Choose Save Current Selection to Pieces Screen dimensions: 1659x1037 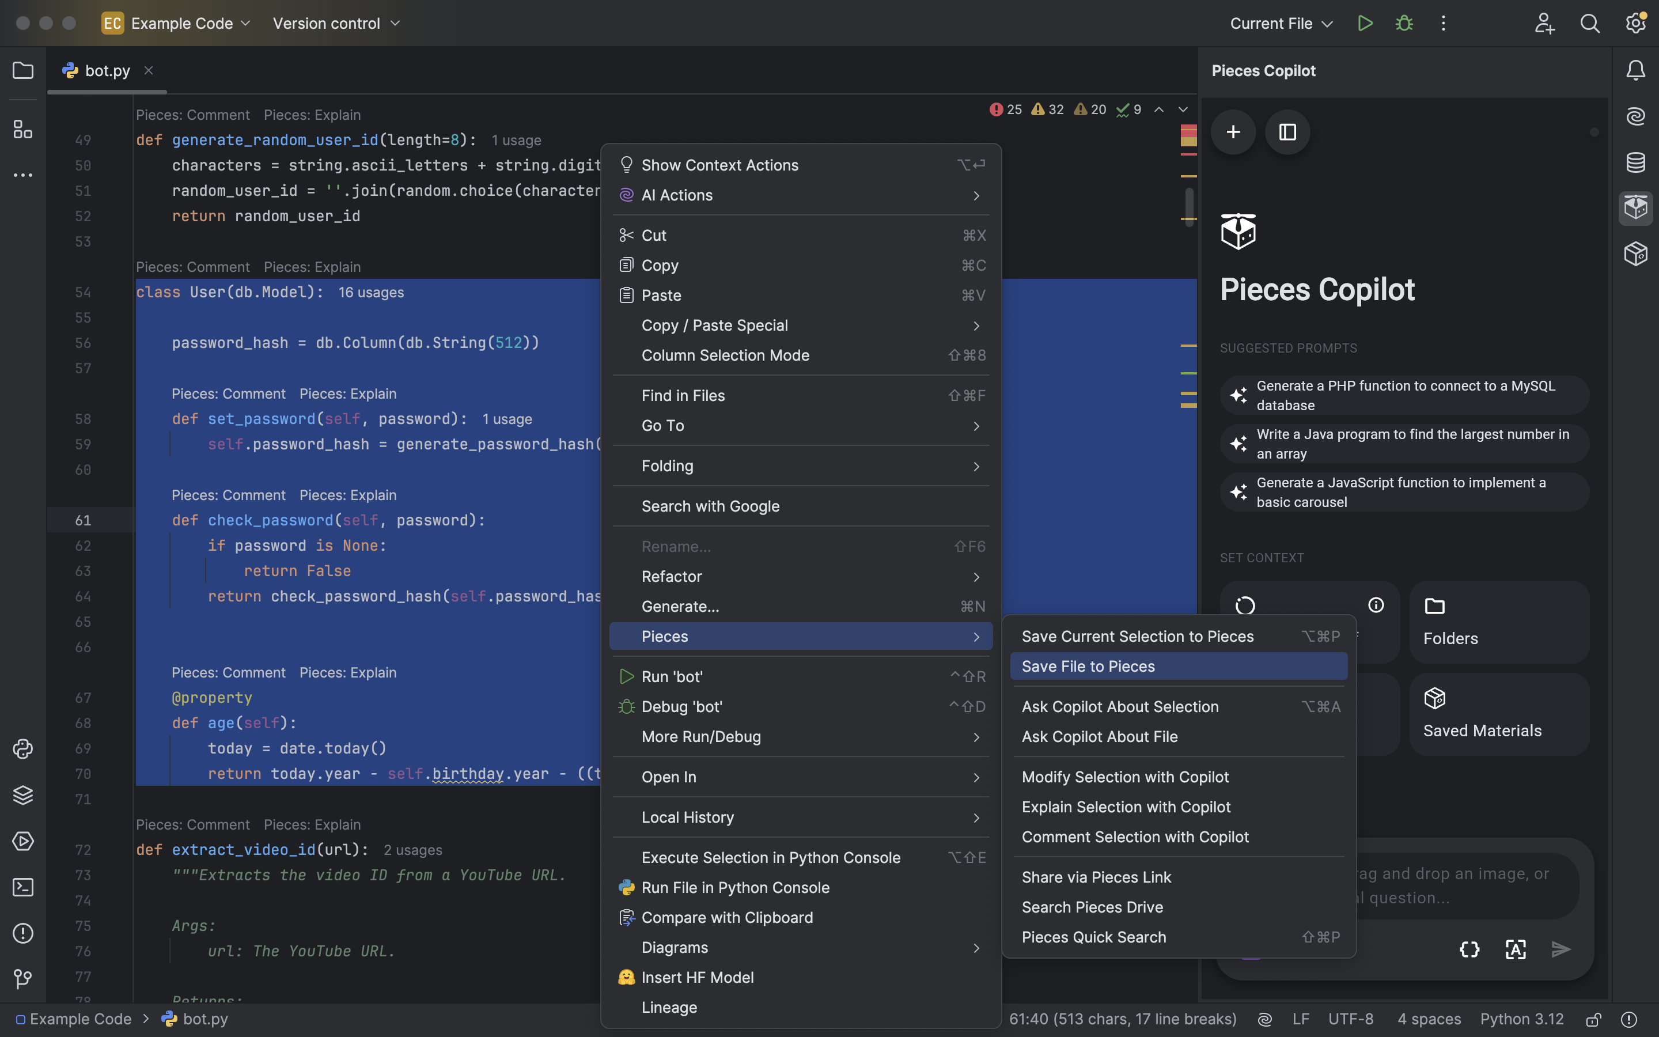[1179, 637]
